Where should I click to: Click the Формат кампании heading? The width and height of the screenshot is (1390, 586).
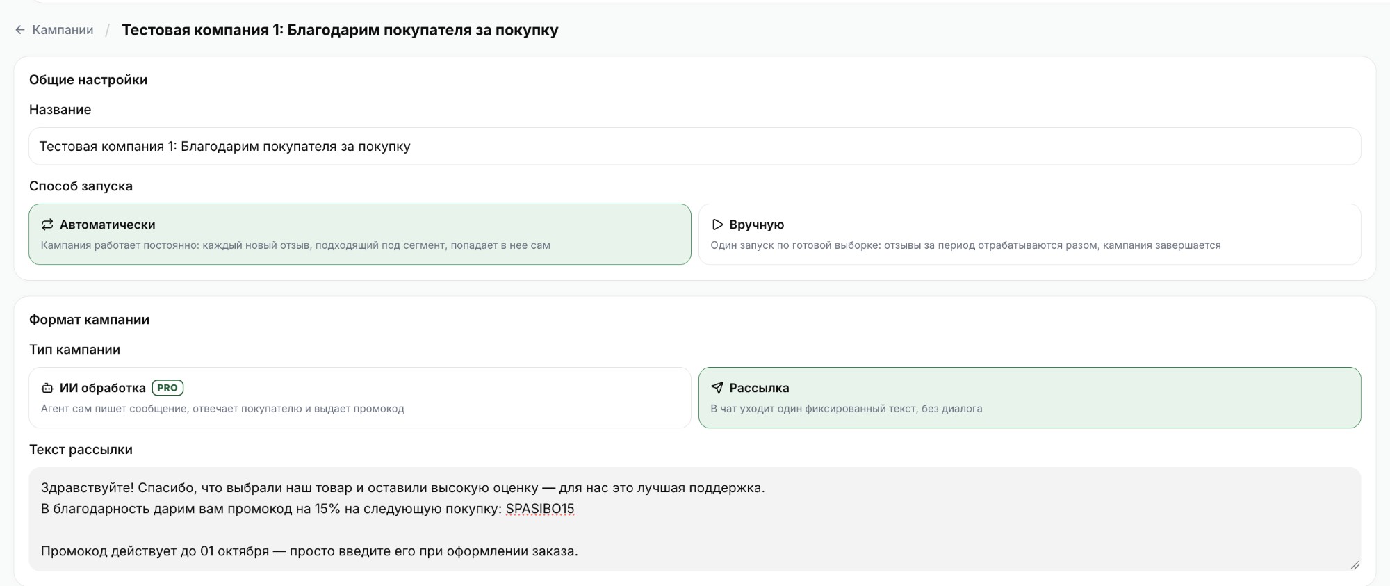tap(89, 320)
